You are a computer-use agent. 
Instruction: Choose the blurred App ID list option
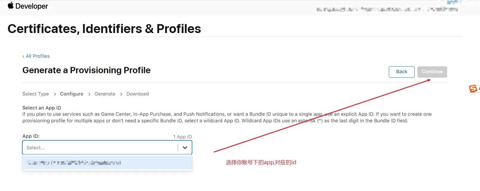pyautogui.click(x=107, y=163)
